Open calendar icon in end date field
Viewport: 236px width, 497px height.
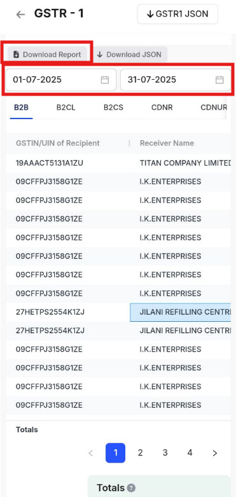(x=219, y=80)
